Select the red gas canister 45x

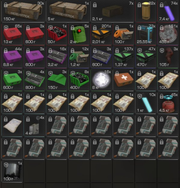[x=168, y=103]
